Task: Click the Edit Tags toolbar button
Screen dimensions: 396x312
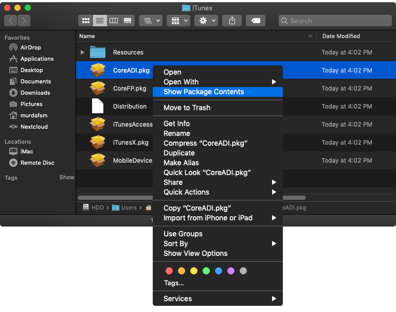Action: coord(256,21)
